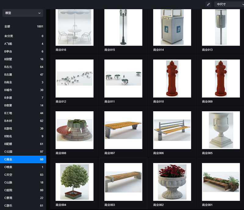The width and height of the screenshot is (244, 210).
Task: Select the B古元 category
Action: (x=23, y=67)
